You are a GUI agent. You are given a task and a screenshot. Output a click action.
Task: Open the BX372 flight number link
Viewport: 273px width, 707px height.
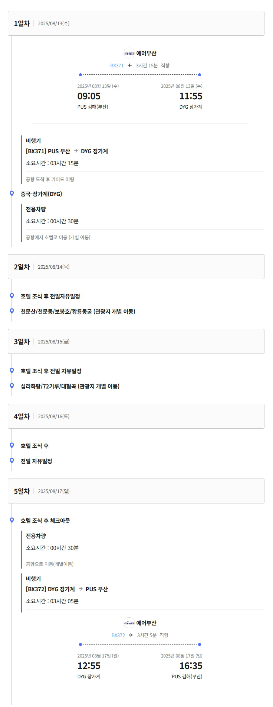pos(118,635)
